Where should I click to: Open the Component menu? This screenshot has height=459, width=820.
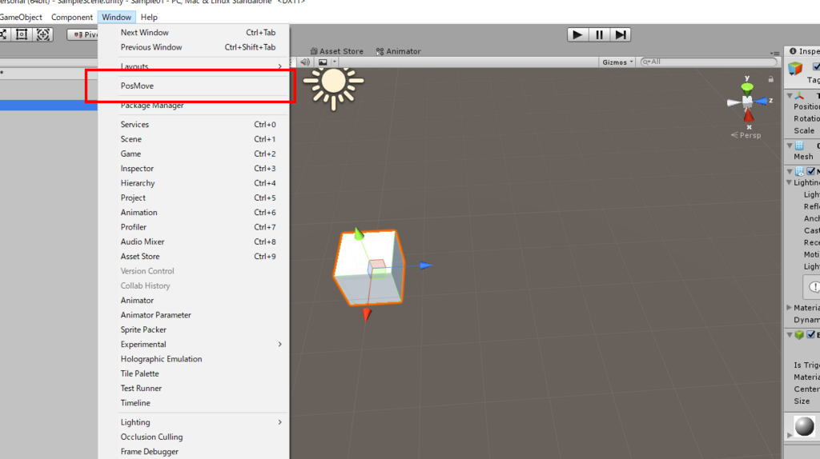pos(71,18)
